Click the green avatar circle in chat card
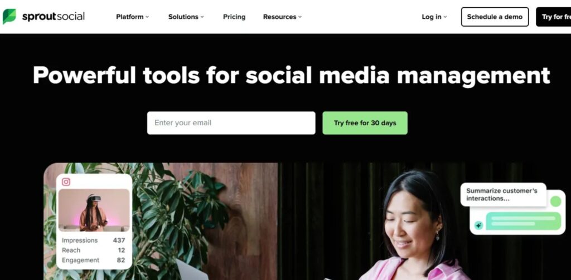571x280 pixels. pos(555,201)
